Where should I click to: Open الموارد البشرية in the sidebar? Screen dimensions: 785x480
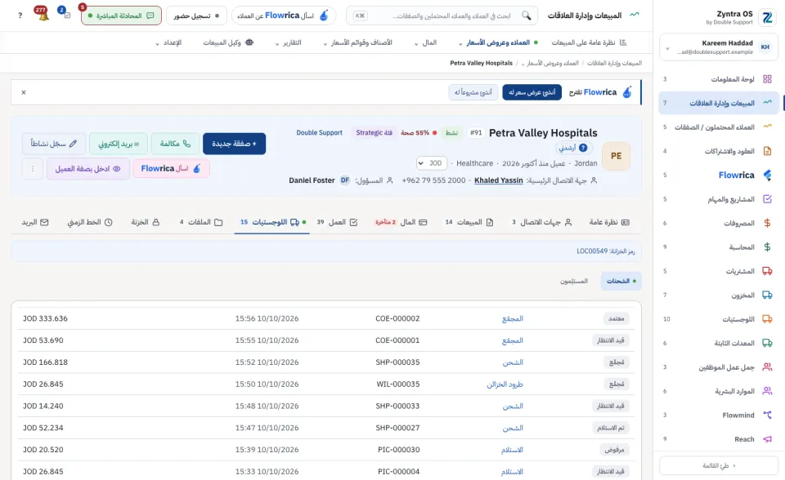point(719,391)
